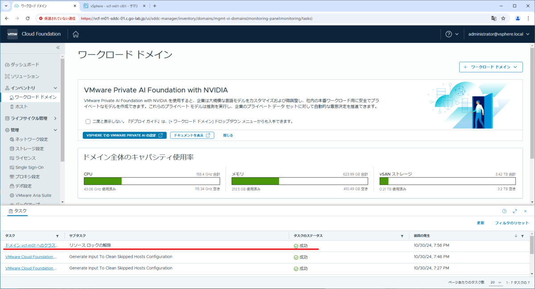The height and width of the screenshot is (289, 535).
Task: Select the タスク tab in the bottom panel
Action: pos(18,211)
